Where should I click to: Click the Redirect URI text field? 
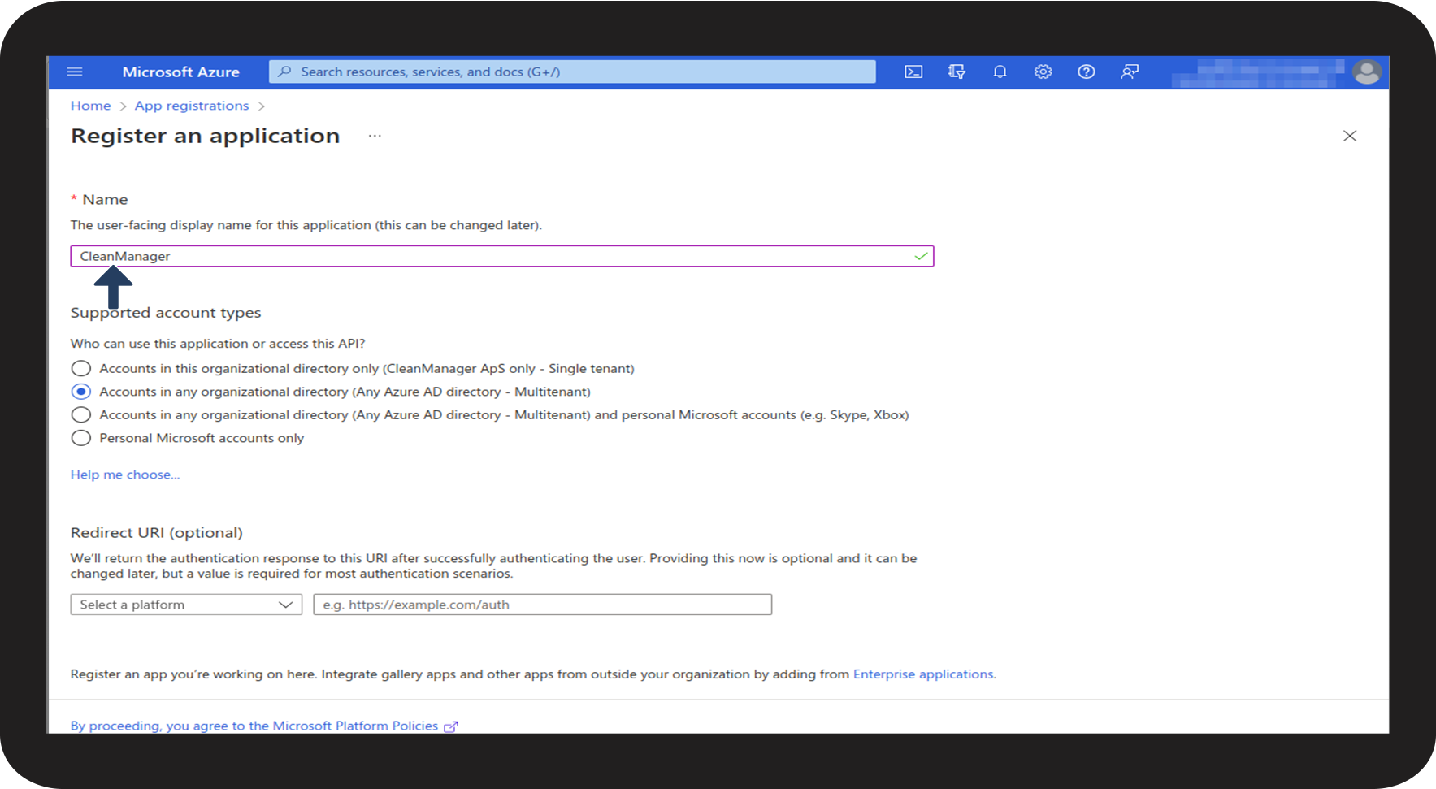click(x=542, y=605)
